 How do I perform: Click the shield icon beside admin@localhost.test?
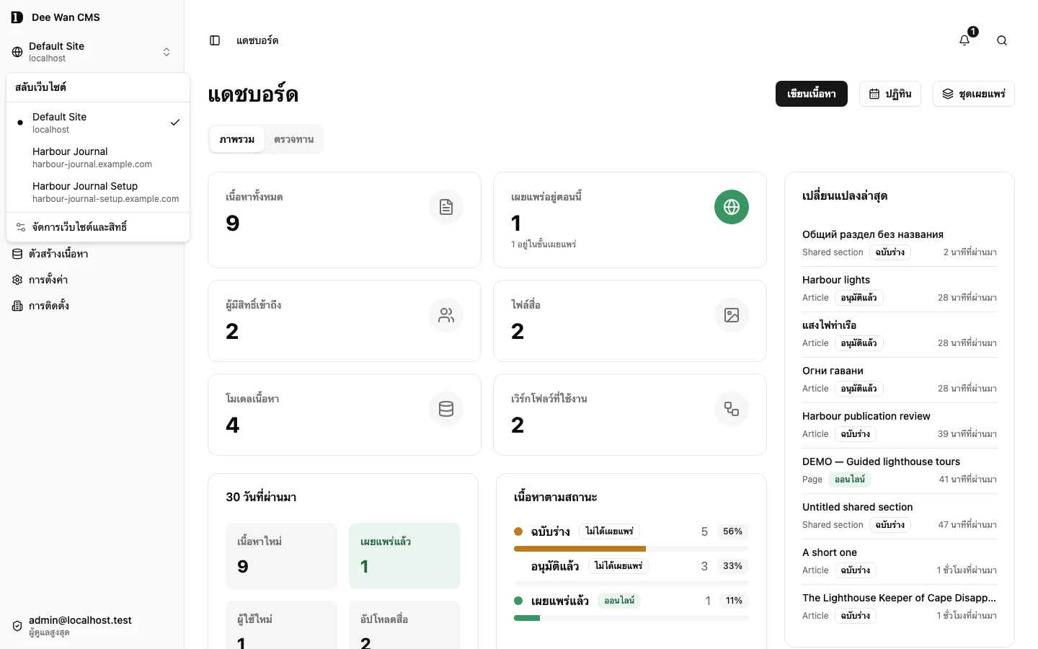(17, 626)
